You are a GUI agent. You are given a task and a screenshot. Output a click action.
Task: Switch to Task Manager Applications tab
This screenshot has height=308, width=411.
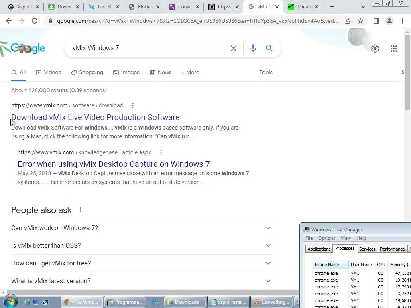[319, 249]
